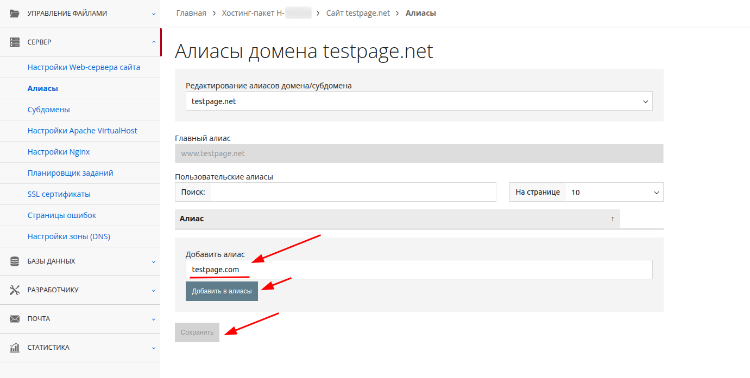The height and width of the screenshot is (378, 750).
Task: Click the Сохранить button
Action: [x=197, y=332]
